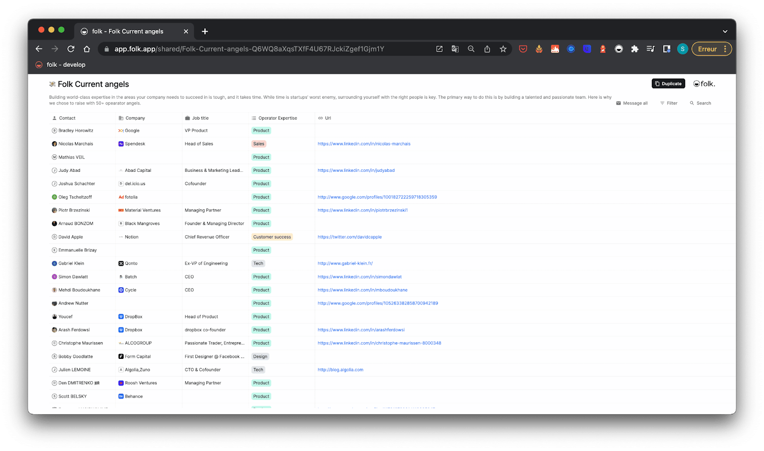Open gabriel-klein.fr link
764x451 pixels.
tap(345, 263)
